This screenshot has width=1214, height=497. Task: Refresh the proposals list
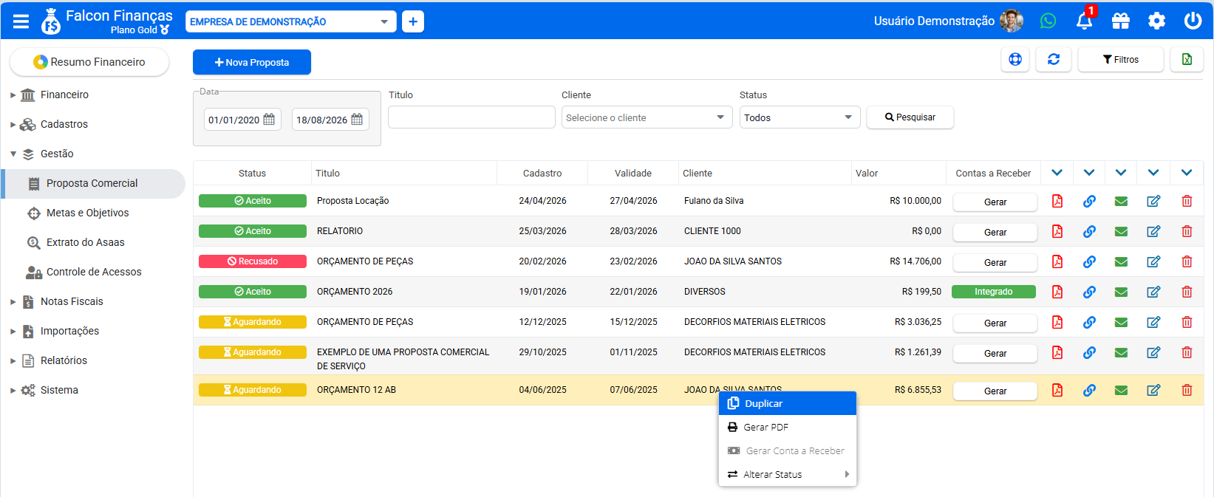(1054, 60)
